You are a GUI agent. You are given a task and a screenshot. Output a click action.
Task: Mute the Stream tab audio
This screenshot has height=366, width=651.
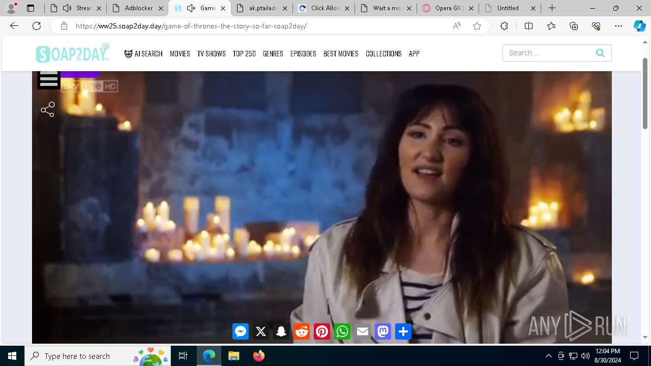coord(67,8)
